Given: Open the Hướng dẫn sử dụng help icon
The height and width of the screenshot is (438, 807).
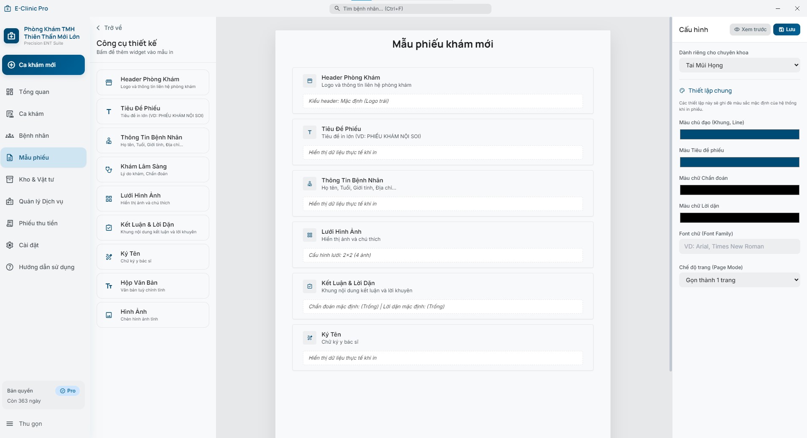Looking at the screenshot, I should [10, 267].
